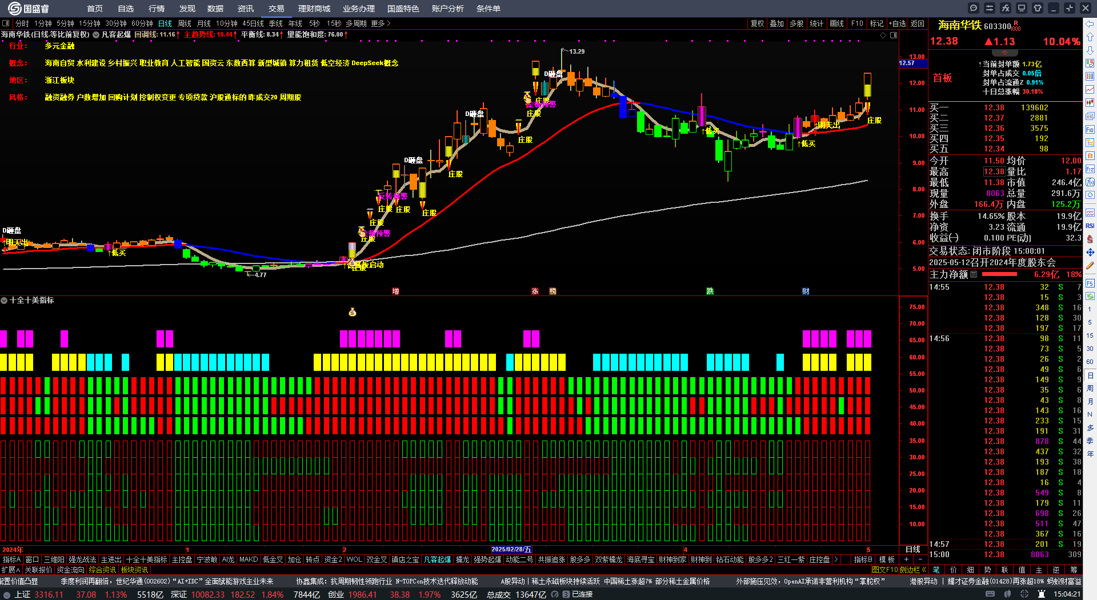Click the 日 period icon in right sidebar

pyautogui.click(x=1090, y=375)
